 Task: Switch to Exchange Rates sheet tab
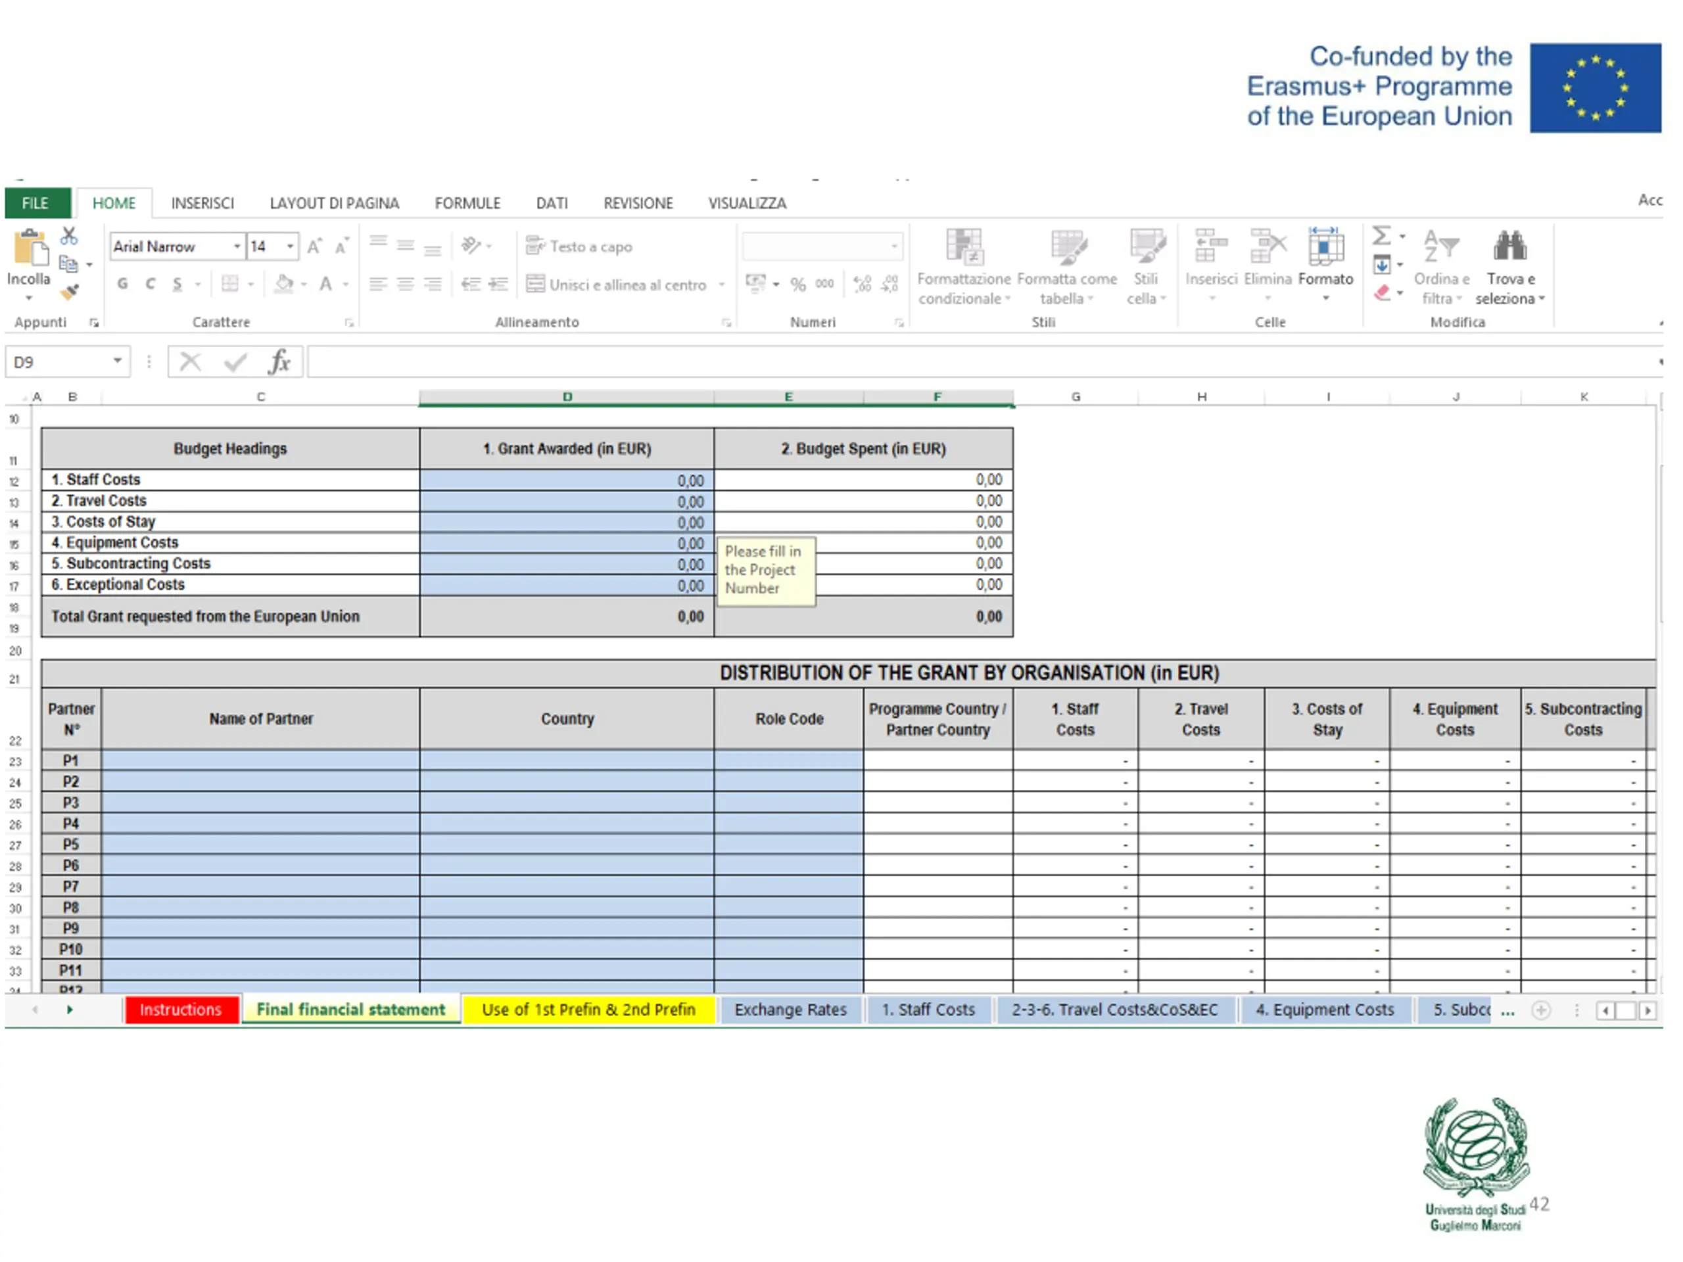[x=790, y=1010]
